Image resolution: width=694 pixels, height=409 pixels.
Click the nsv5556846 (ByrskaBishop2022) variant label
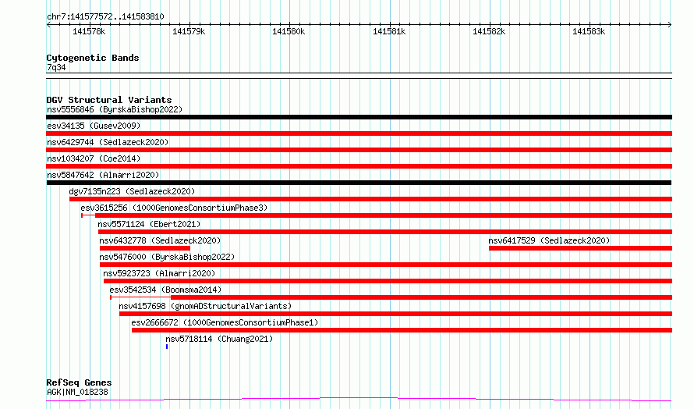pyautogui.click(x=115, y=109)
